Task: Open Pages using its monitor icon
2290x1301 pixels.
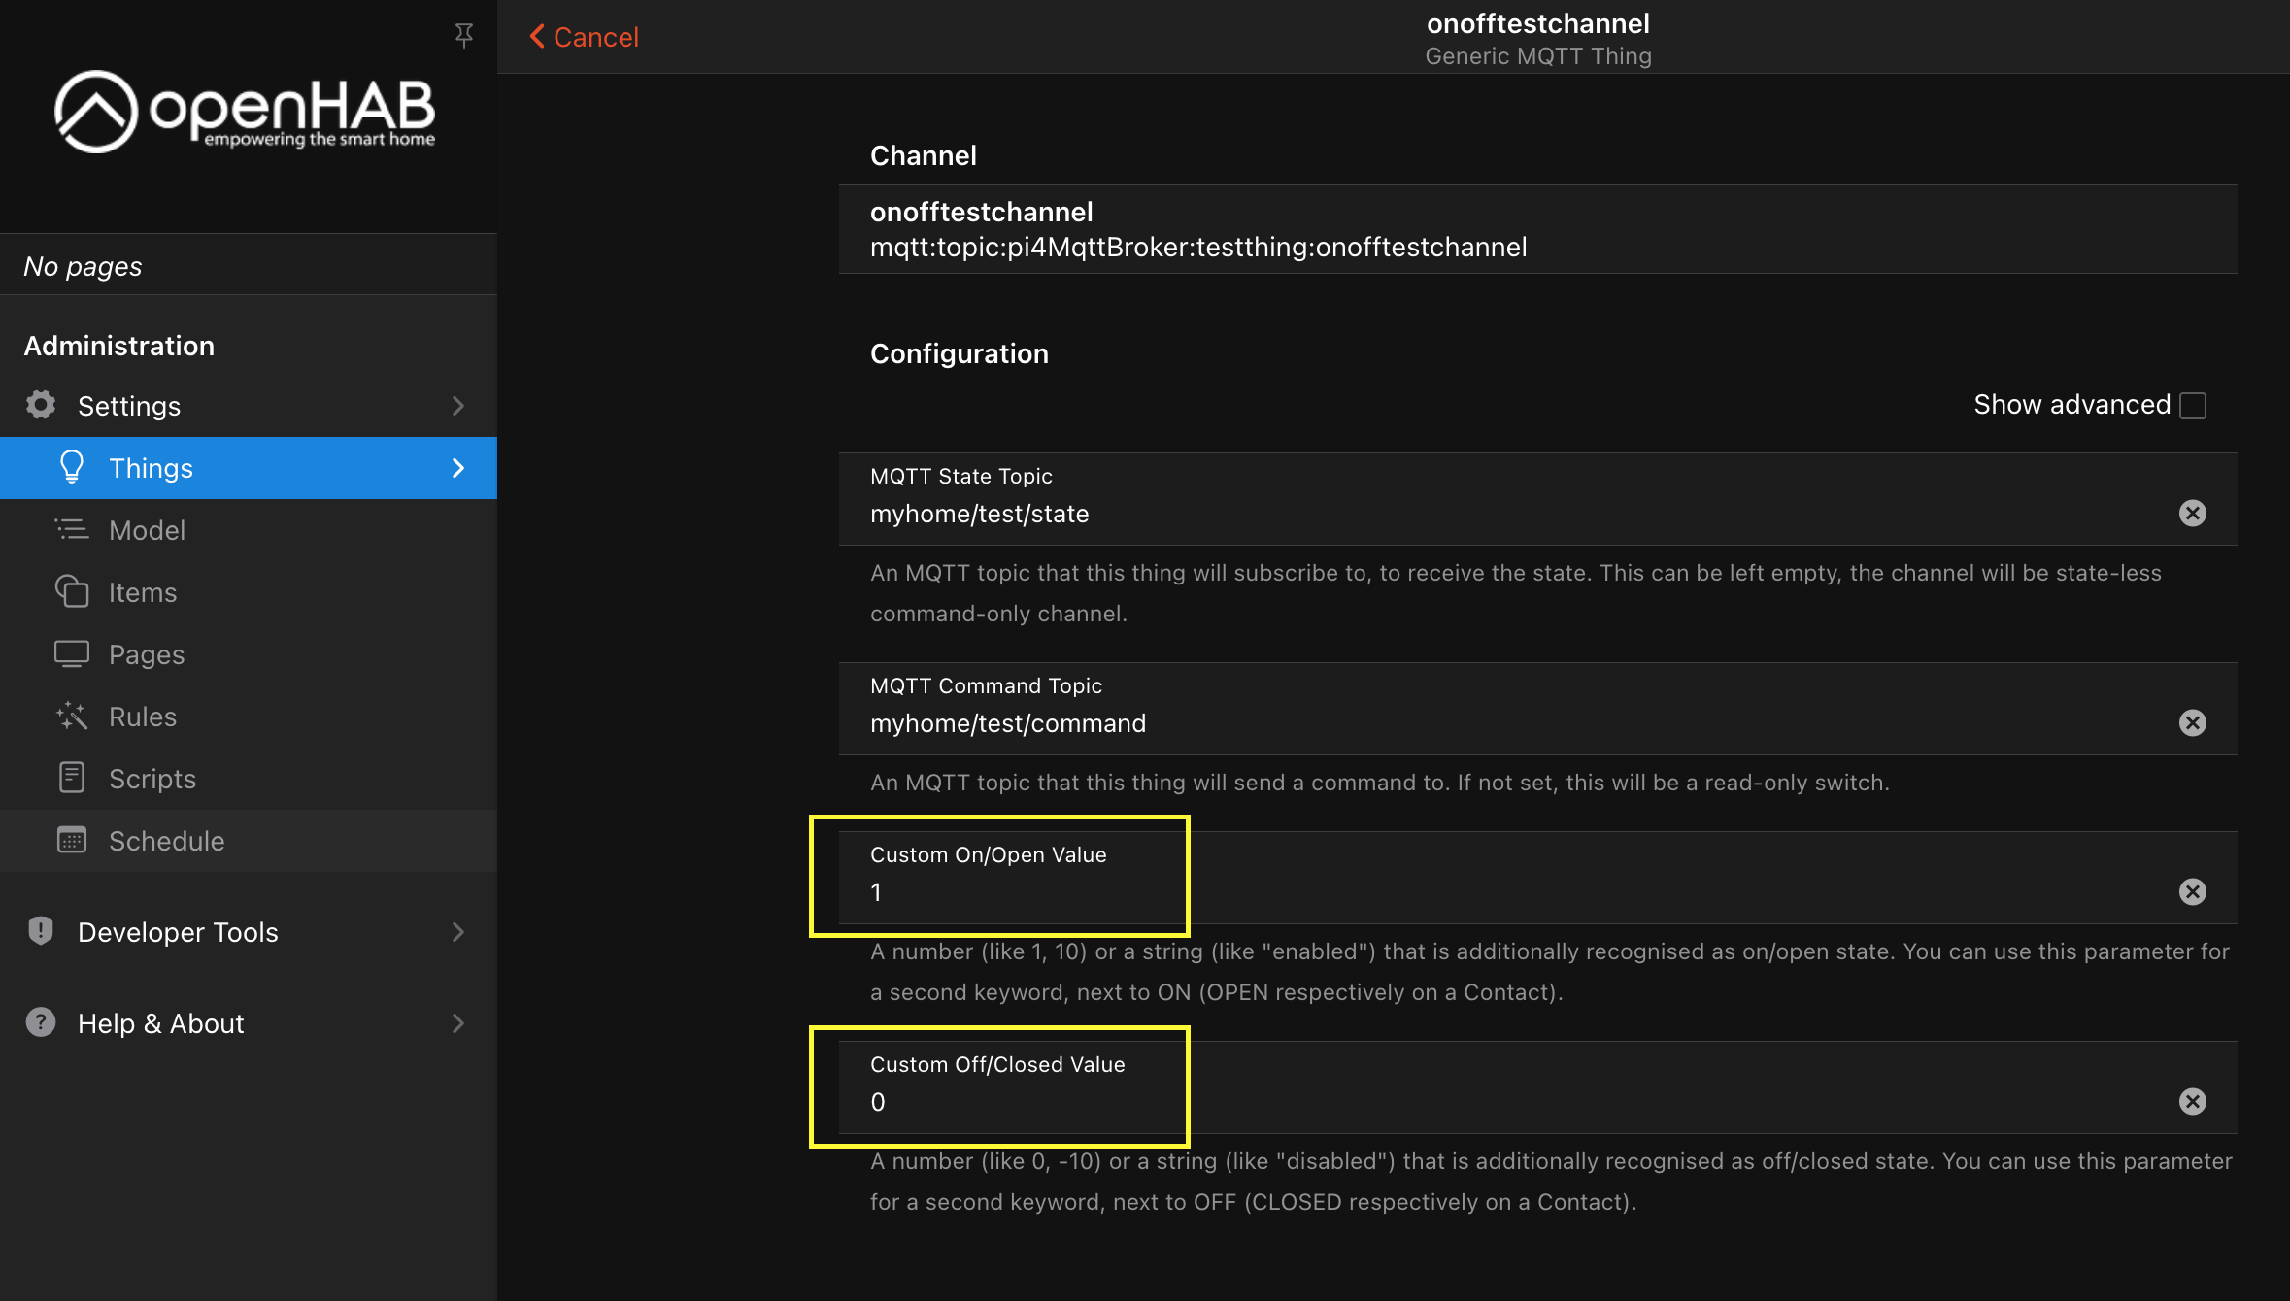Action: 72,653
